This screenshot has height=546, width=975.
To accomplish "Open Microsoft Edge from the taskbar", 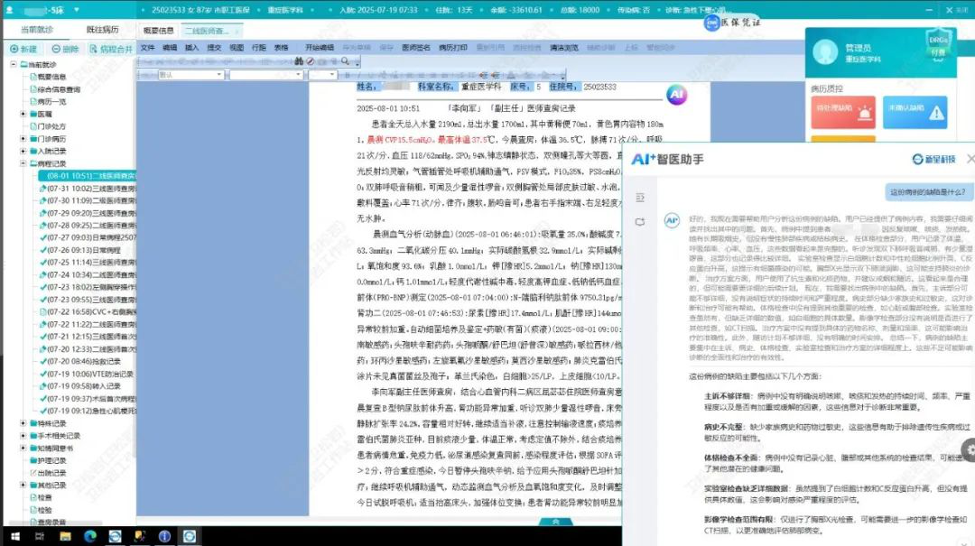I will pyautogui.click(x=90, y=536).
